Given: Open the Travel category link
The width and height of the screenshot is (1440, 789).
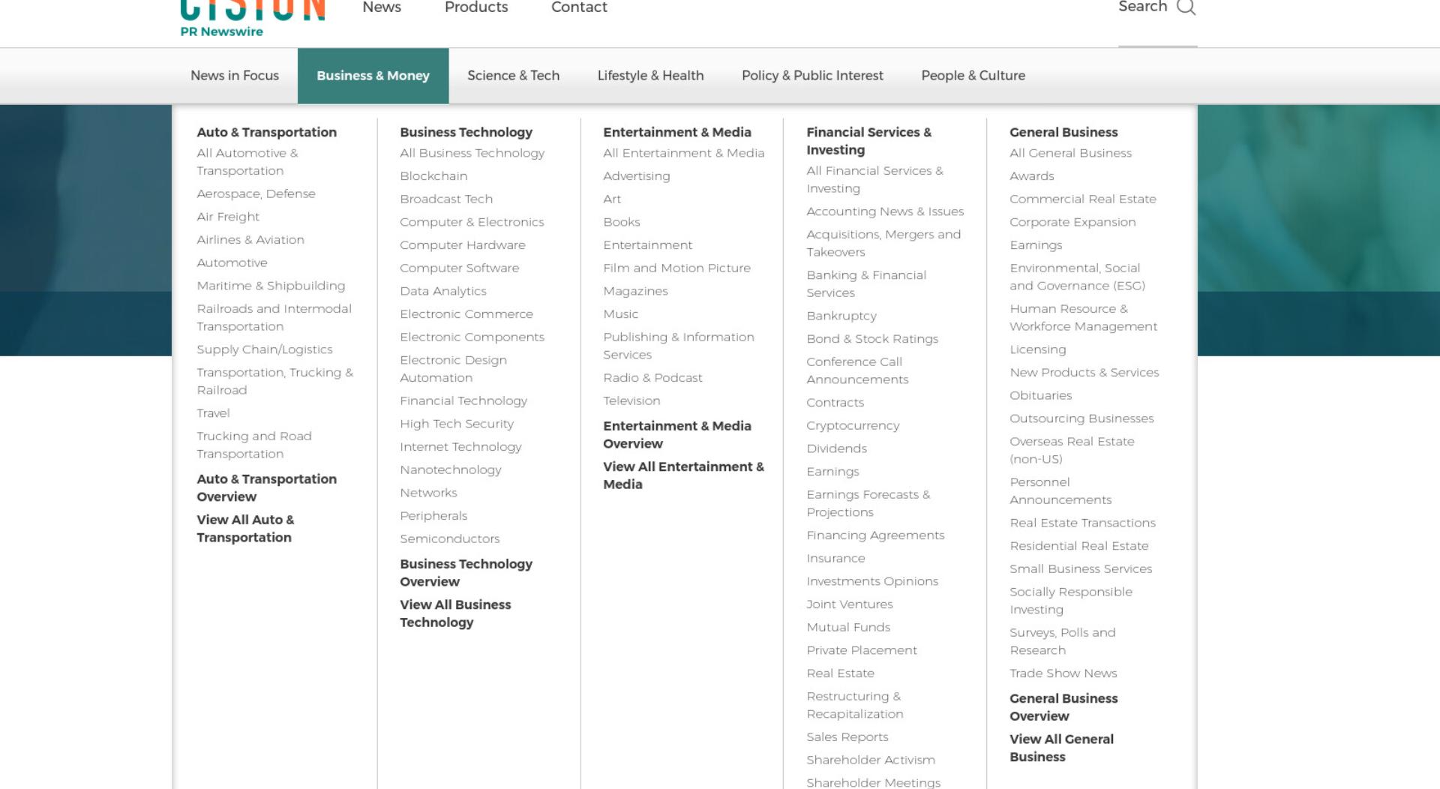Looking at the screenshot, I should pyautogui.click(x=213, y=413).
